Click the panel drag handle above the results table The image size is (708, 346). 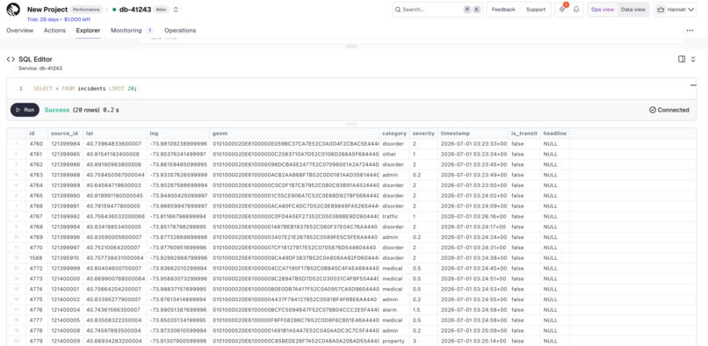click(351, 124)
